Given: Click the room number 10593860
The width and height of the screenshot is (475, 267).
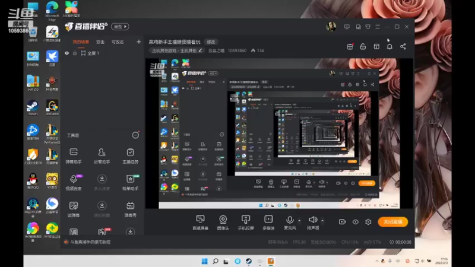Looking at the screenshot, I should [x=237, y=50].
